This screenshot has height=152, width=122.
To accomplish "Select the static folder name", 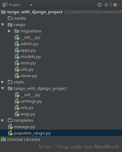I will click(x=19, y=82).
